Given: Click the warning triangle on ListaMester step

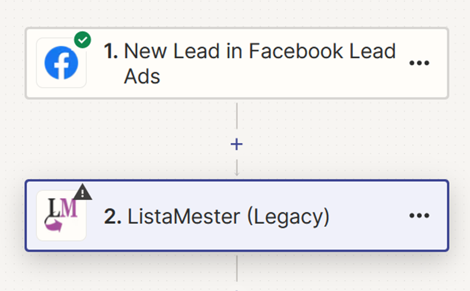Looking at the screenshot, I should [83, 192].
